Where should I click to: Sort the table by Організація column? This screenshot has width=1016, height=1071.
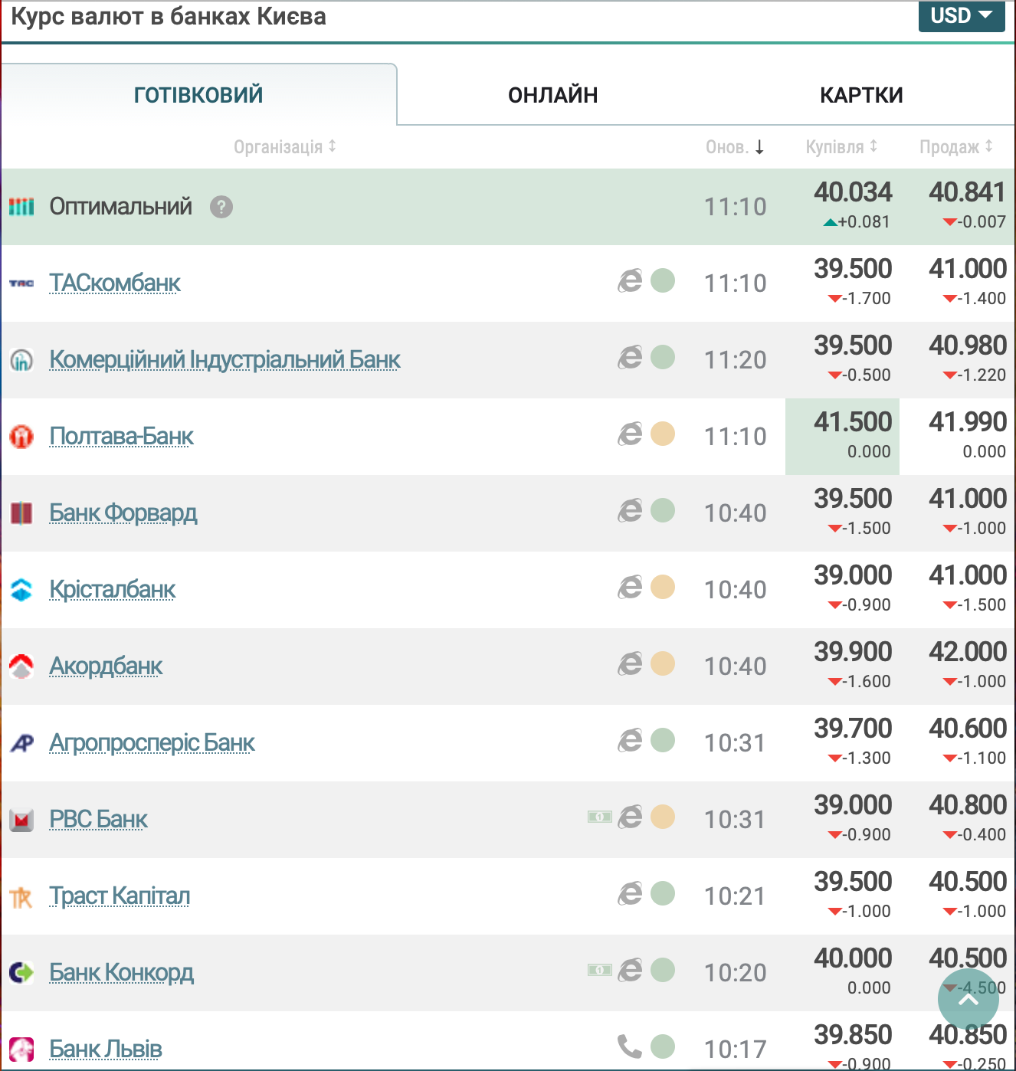point(284,146)
